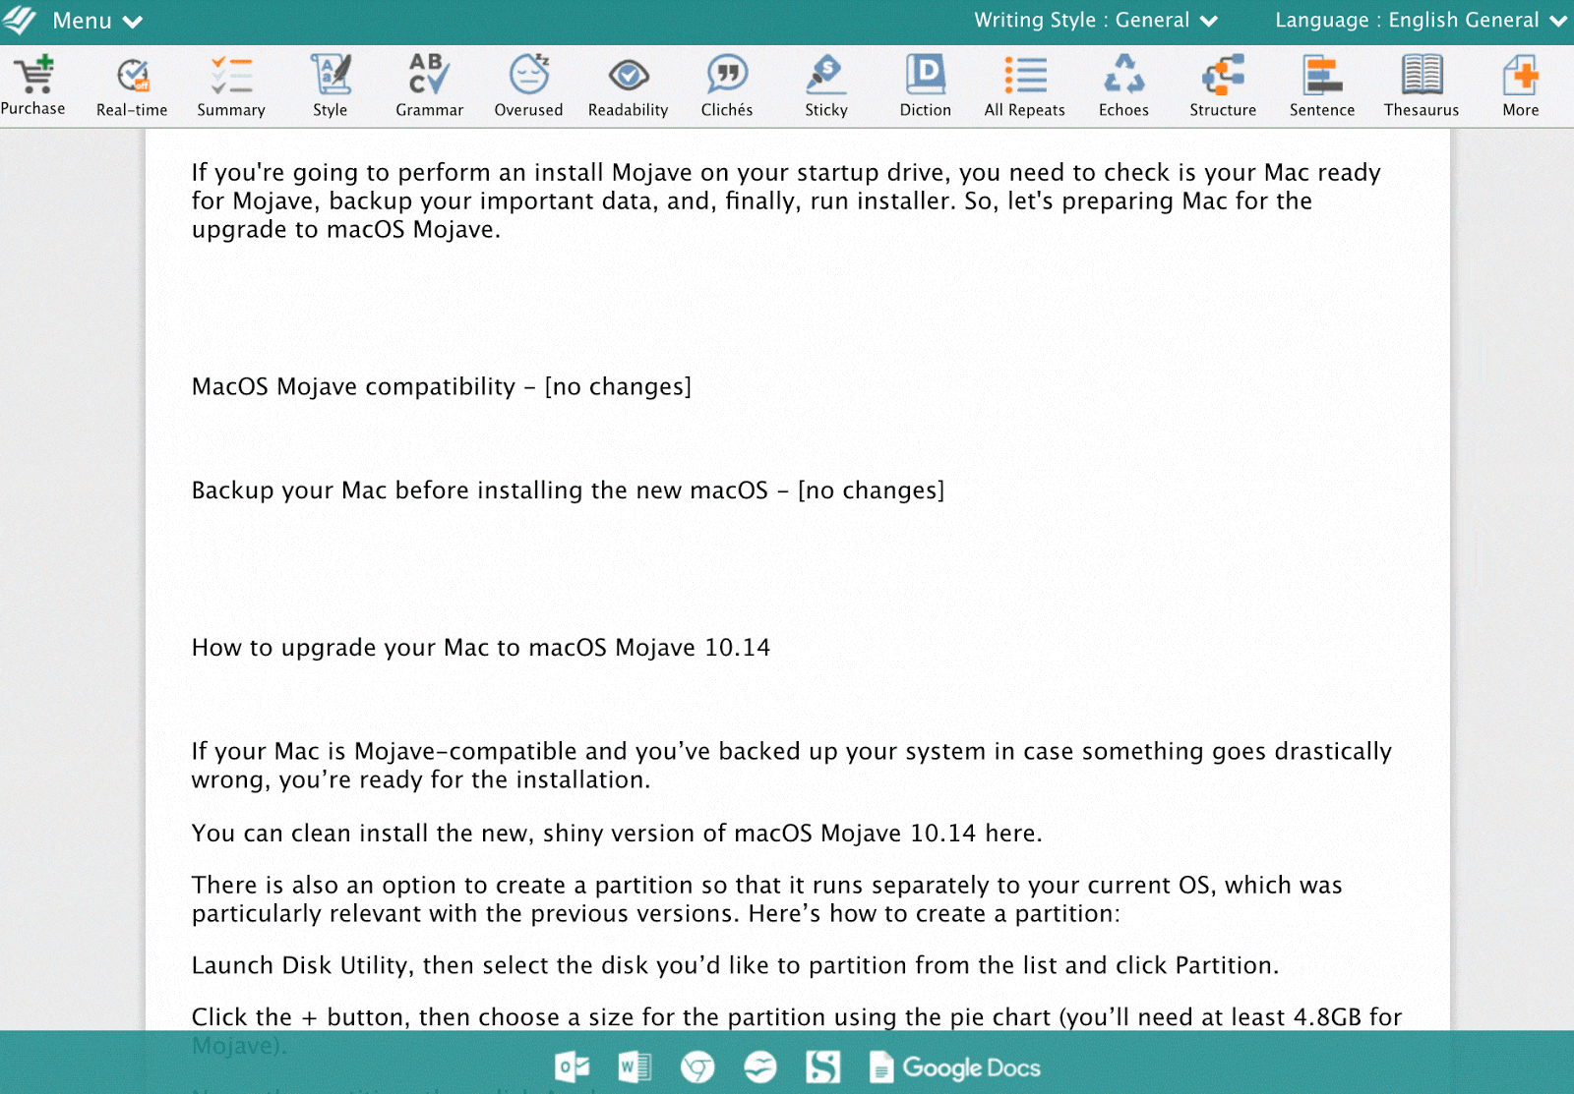Open the Overused words report
1574x1094 pixels.
(529, 86)
